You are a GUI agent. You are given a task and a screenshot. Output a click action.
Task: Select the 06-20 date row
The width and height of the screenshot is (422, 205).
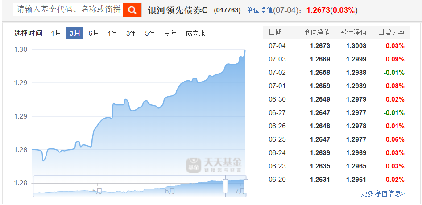337,180
